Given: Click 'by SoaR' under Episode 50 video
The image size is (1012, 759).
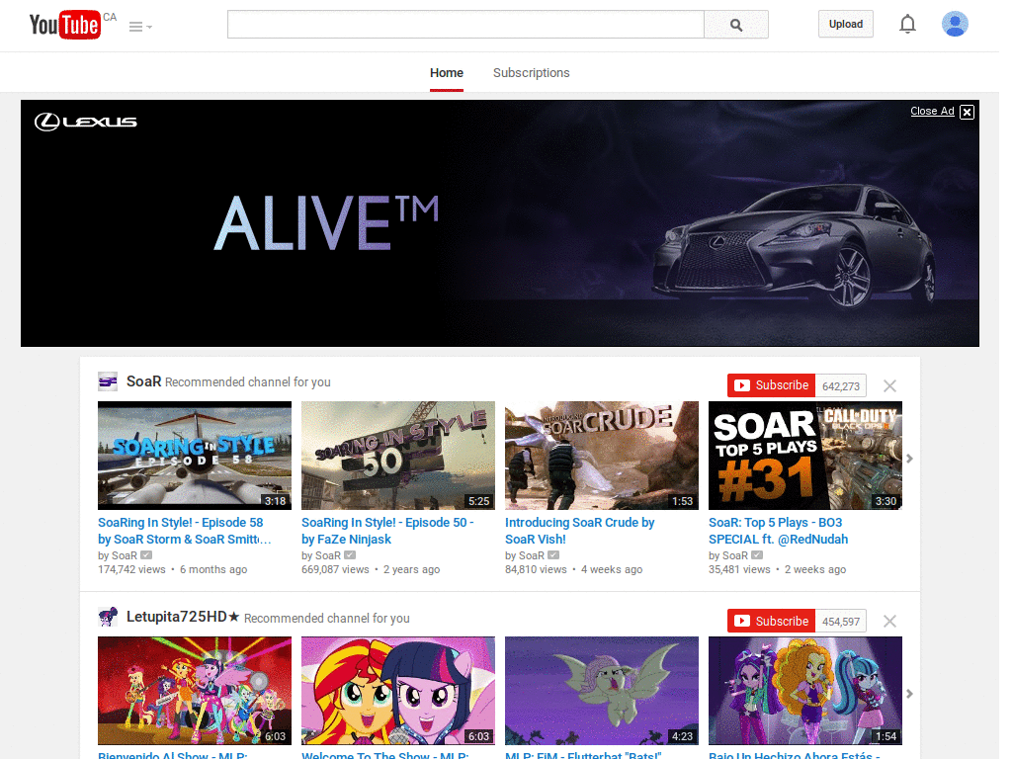Looking at the screenshot, I should pyautogui.click(x=321, y=555).
